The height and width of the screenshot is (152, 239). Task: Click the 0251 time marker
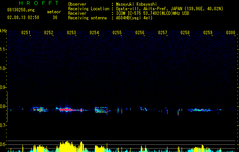pos(26,33)
